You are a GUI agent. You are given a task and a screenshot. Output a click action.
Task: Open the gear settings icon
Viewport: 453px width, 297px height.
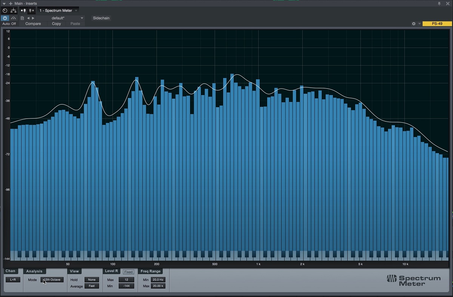414,24
